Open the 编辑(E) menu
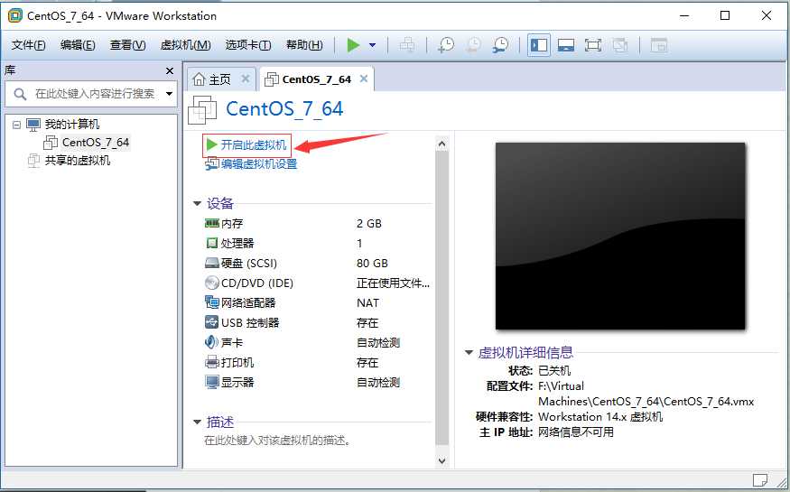790x492 pixels. click(78, 45)
